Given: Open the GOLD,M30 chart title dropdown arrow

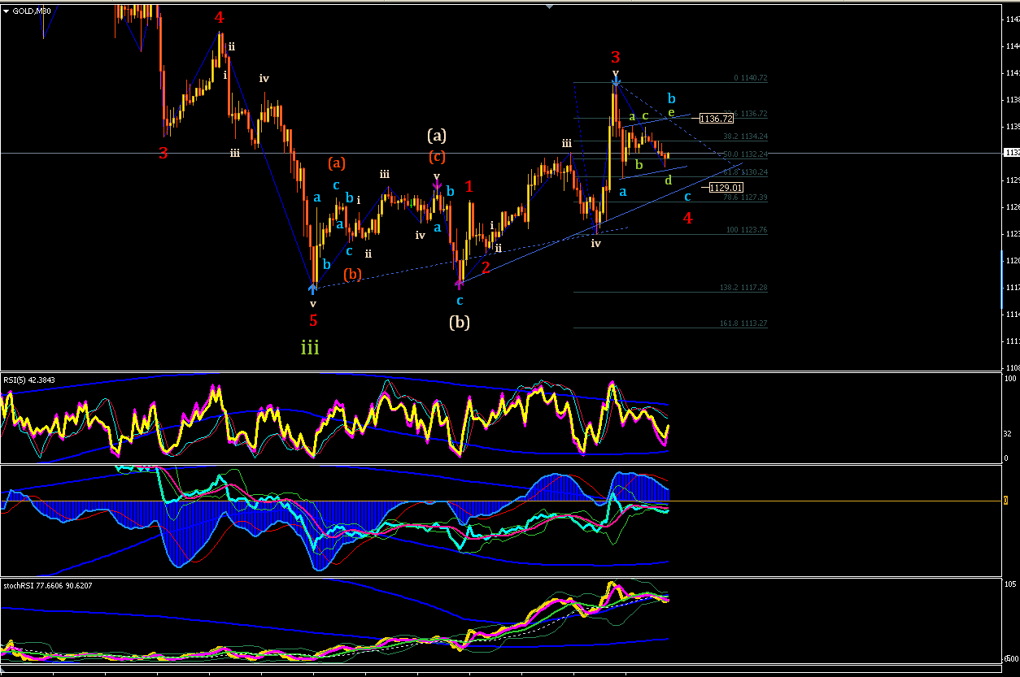Looking at the screenshot, I should (7, 11).
